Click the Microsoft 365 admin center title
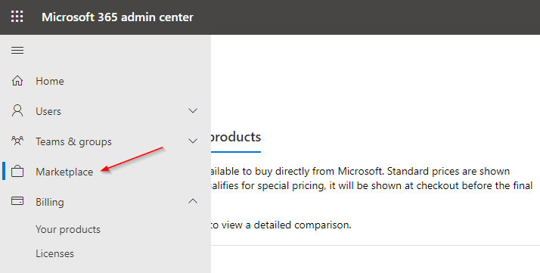 117,17
